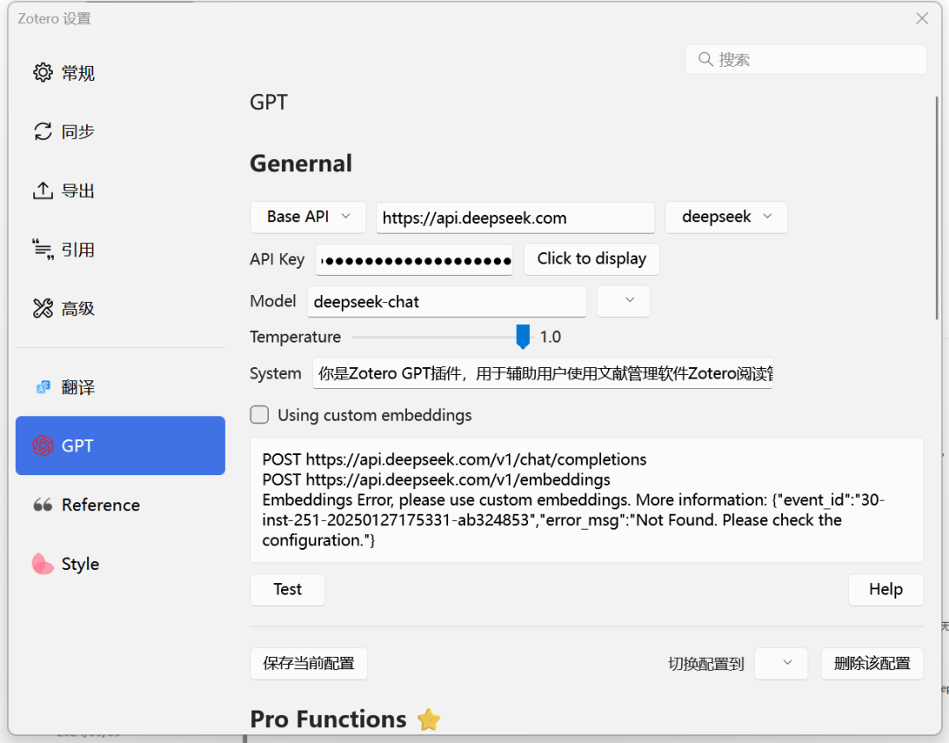The image size is (949, 743).
Task: Expand the model list dropdown beside Model
Action: pyautogui.click(x=623, y=300)
